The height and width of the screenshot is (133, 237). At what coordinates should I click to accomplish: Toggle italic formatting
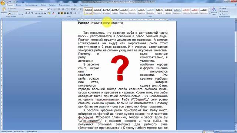(29, 13)
